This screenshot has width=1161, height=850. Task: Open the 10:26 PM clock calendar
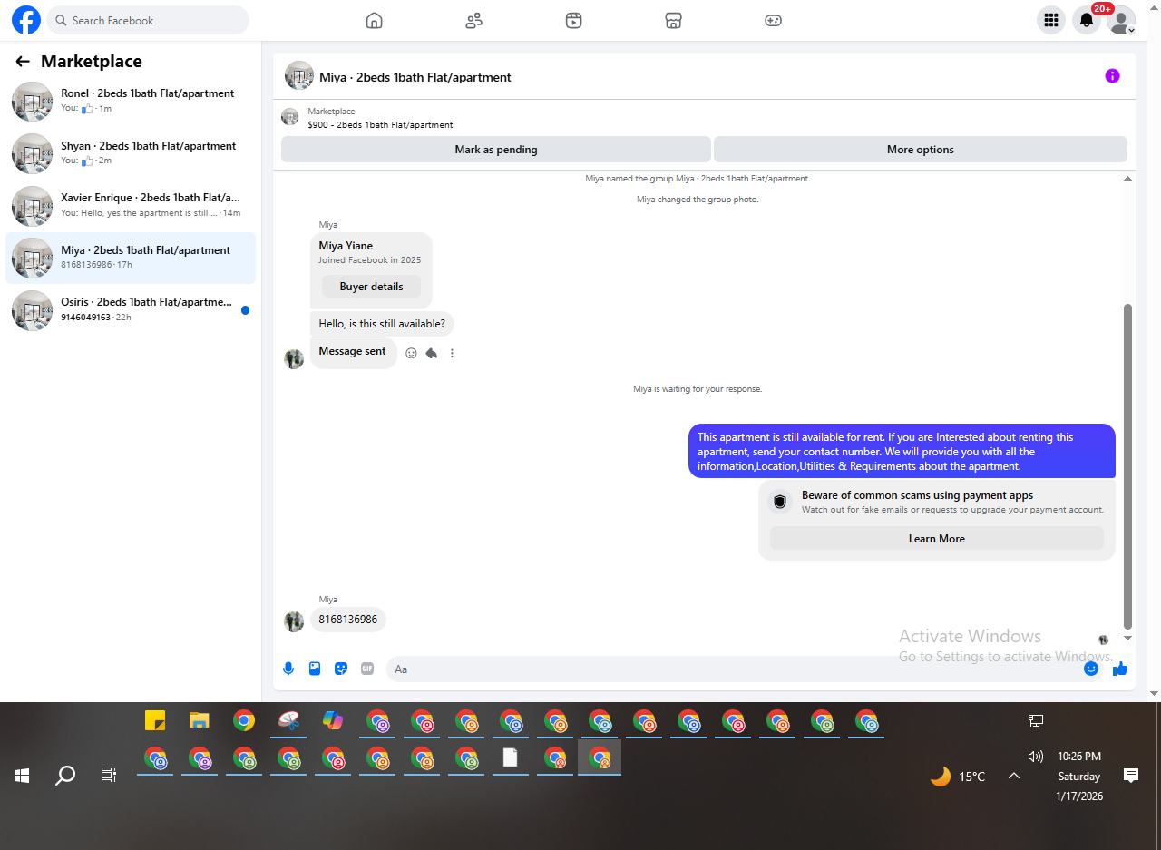1079,776
